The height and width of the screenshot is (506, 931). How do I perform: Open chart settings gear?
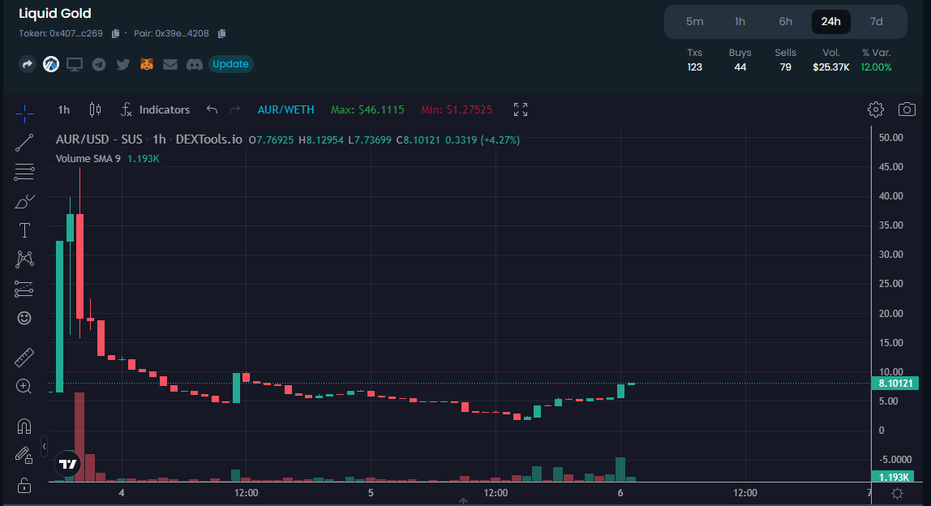click(x=876, y=109)
